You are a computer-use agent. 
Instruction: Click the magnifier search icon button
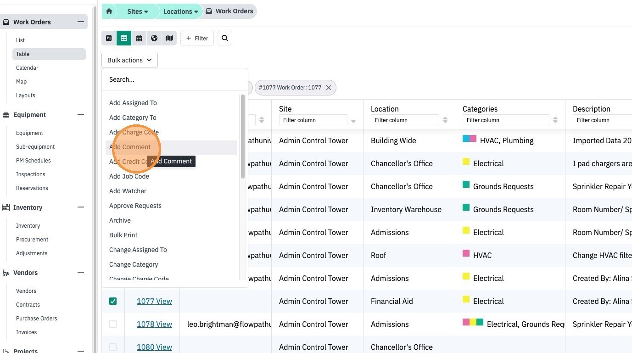click(x=225, y=38)
